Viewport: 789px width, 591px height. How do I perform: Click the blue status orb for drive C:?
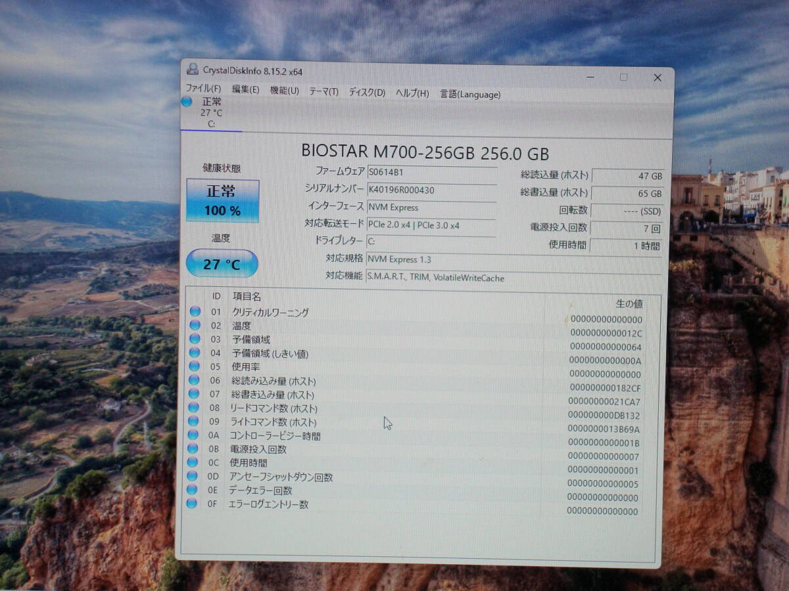click(187, 102)
